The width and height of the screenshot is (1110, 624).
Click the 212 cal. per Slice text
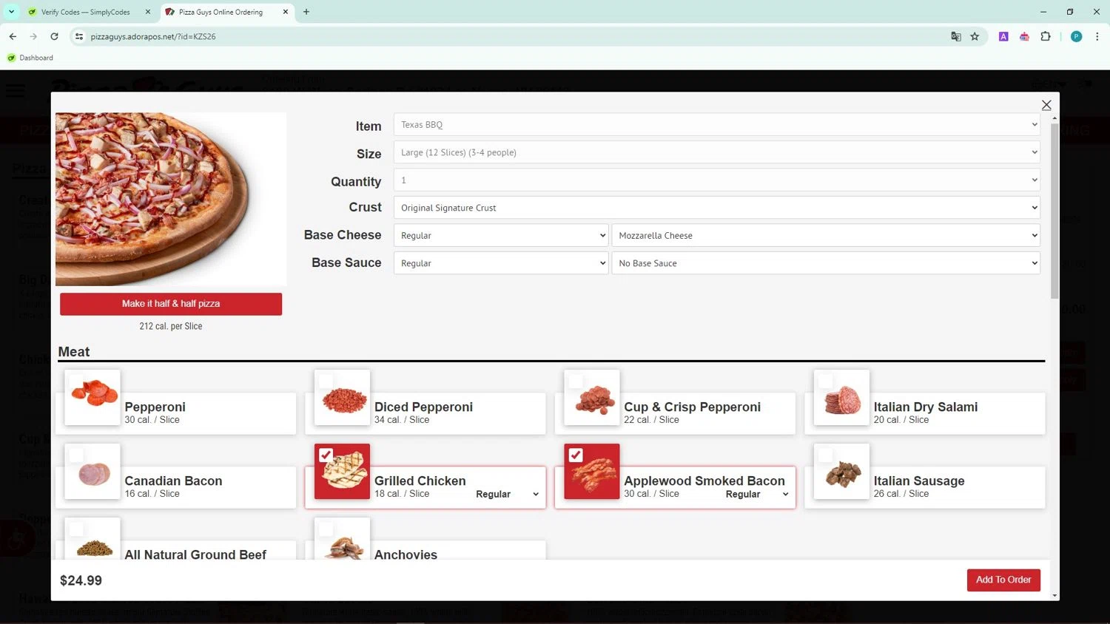(171, 326)
